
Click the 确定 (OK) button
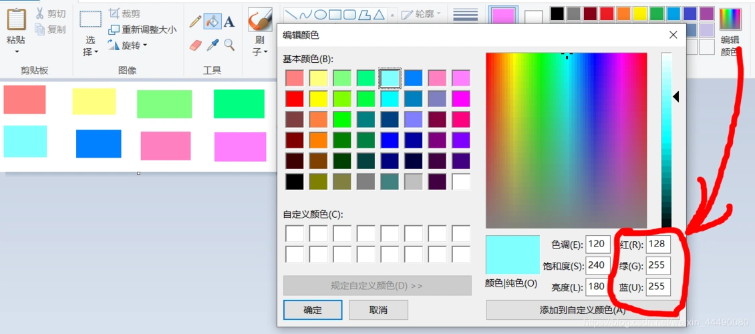pyautogui.click(x=313, y=310)
